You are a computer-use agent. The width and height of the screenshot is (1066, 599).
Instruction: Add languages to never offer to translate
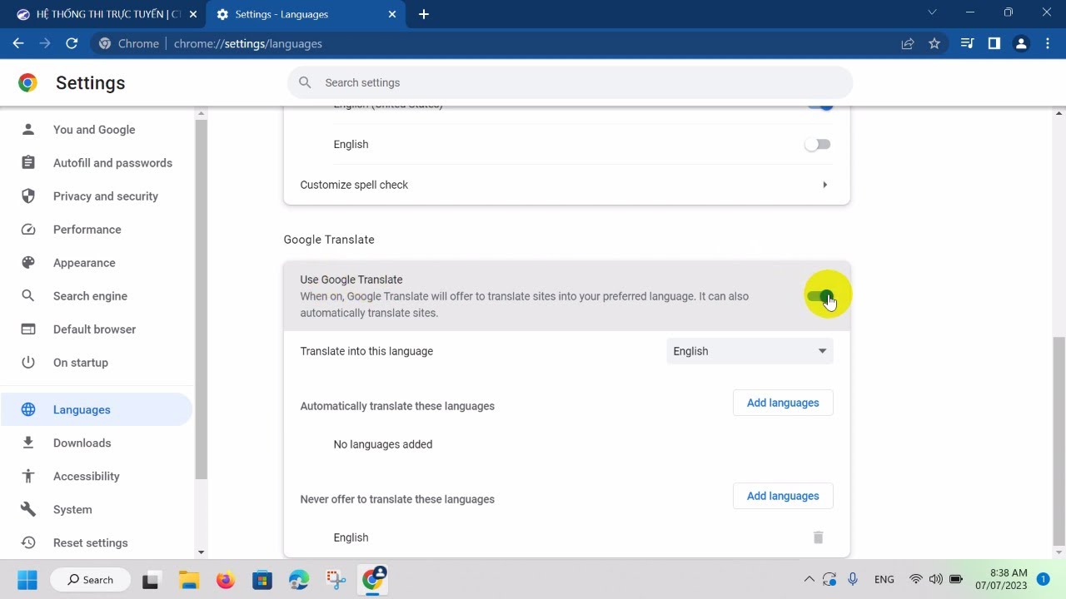coord(783,496)
